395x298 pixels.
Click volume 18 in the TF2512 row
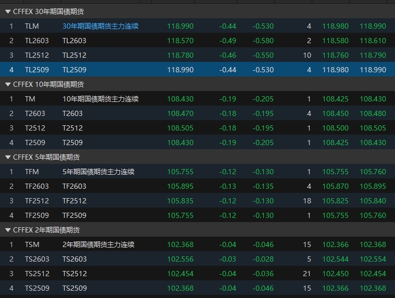click(x=307, y=201)
